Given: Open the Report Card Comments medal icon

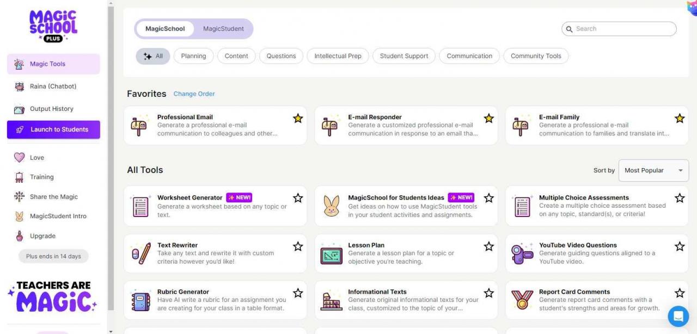Looking at the screenshot, I should (522, 300).
